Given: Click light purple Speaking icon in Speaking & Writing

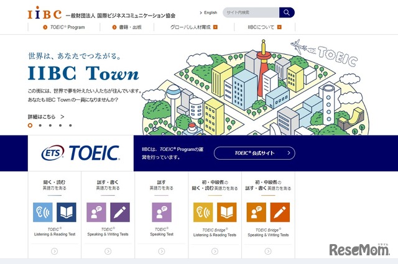Looking at the screenshot, I should tap(96, 212).
